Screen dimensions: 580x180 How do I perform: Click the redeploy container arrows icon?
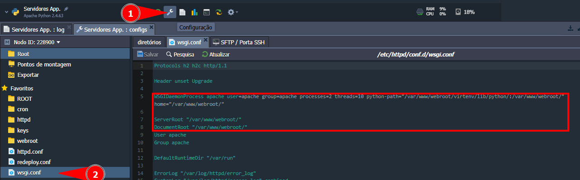click(219, 12)
